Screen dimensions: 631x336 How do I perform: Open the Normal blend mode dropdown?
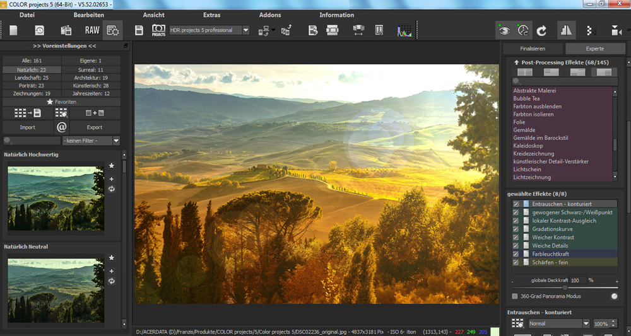586,323
